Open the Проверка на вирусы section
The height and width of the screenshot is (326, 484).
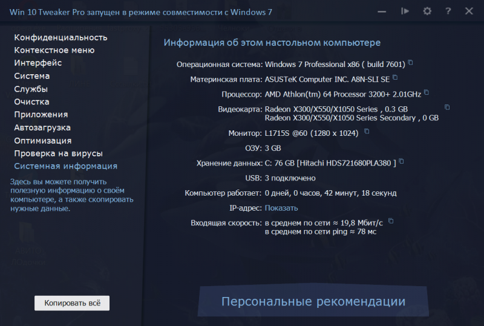pos(58,153)
